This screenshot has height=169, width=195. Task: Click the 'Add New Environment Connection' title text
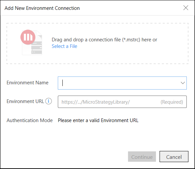click(x=42, y=8)
